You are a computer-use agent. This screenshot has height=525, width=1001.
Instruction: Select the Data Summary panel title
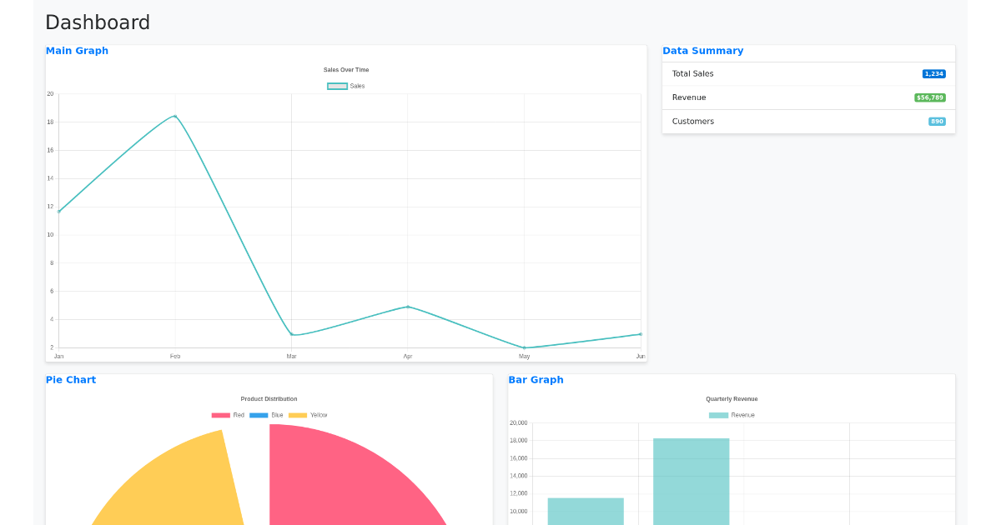tap(703, 51)
